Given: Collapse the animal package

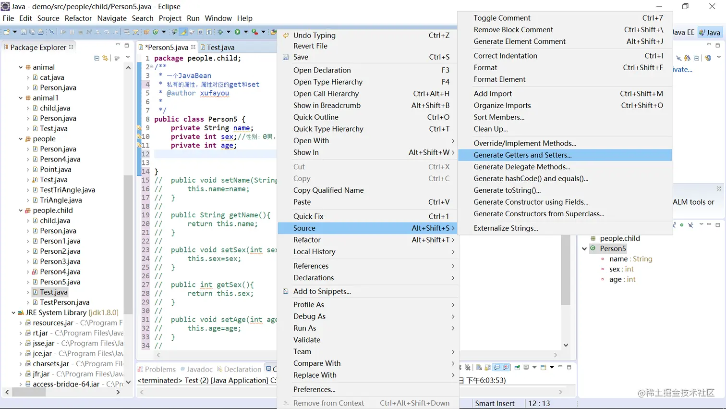Looking at the screenshot, I should point(21,67).
